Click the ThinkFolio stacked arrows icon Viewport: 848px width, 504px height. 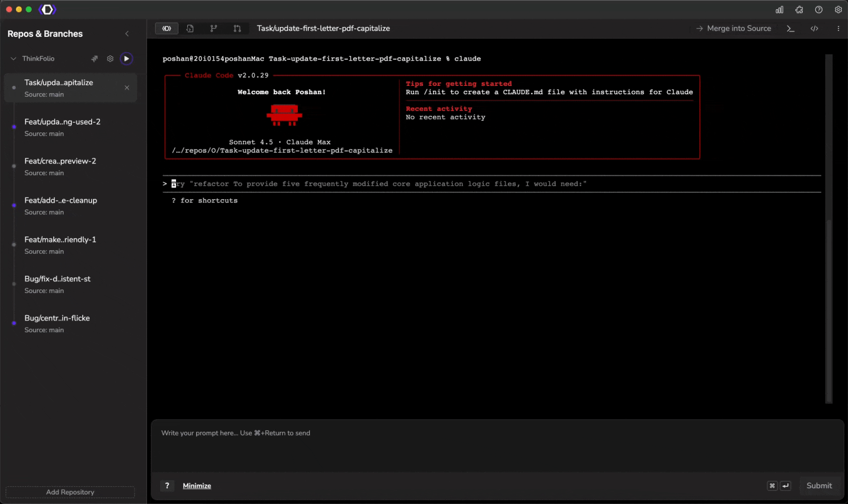[95, 59]
